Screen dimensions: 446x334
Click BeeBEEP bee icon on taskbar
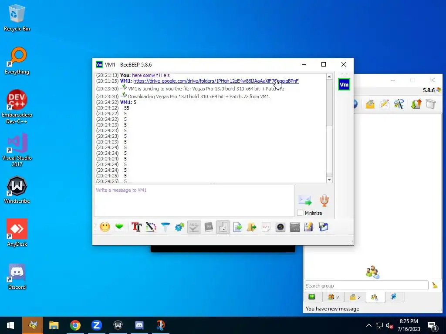[x=33, y=325]
